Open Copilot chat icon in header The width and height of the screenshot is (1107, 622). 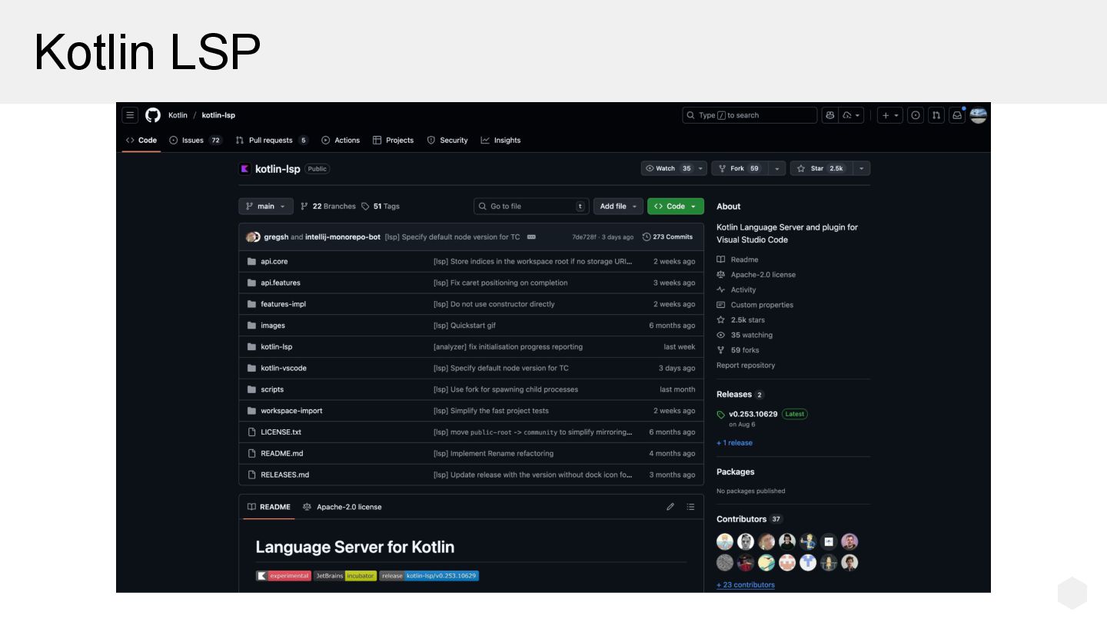pos(829,115)
